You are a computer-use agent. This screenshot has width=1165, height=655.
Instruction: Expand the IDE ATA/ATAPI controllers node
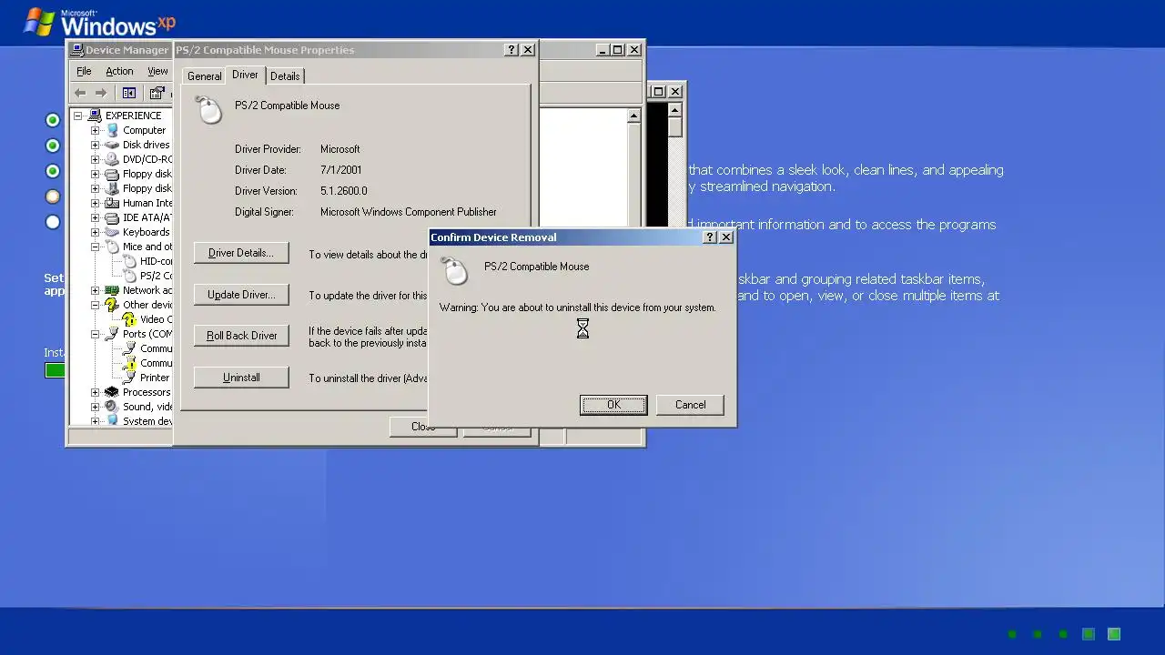(x=95, y=217)
